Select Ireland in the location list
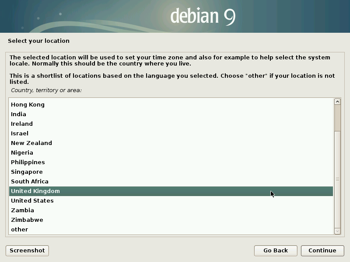The image size is (350, 262). [171, 124]
